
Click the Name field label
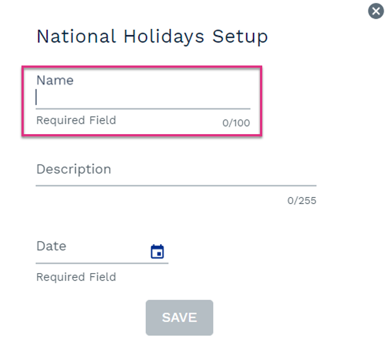coord(55,80)
